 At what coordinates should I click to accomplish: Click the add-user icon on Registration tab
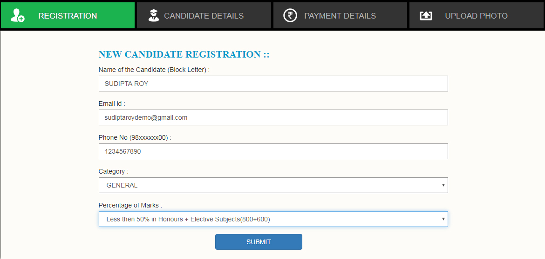pos(18,16)
